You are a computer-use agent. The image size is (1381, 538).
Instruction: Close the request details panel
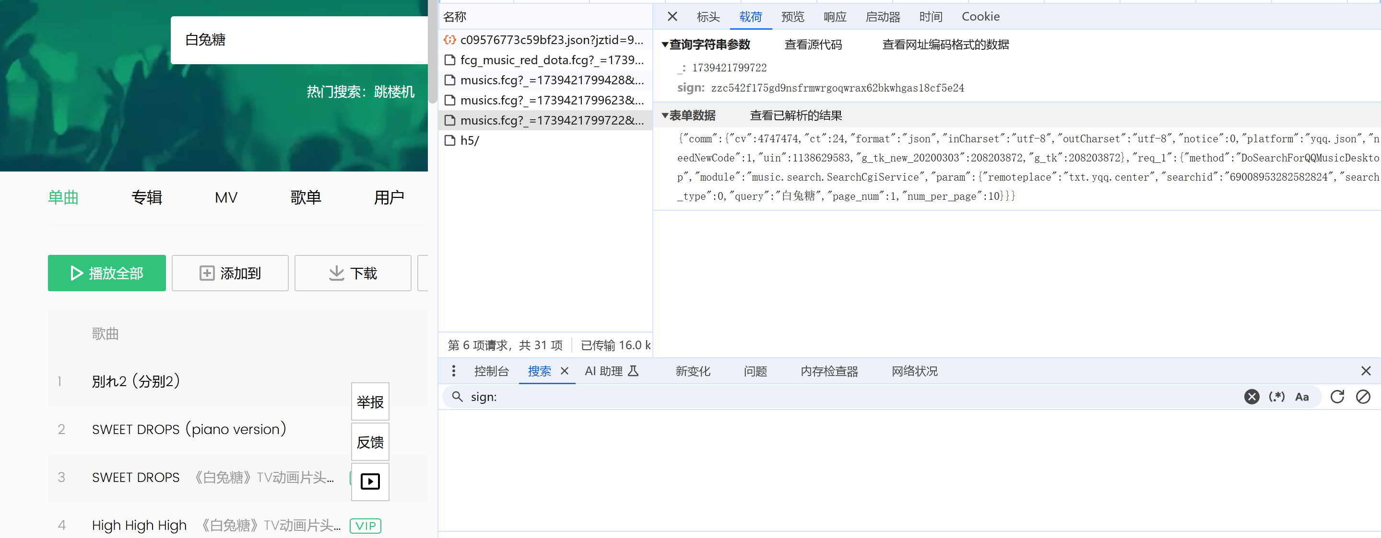click(x=673, y=17)
